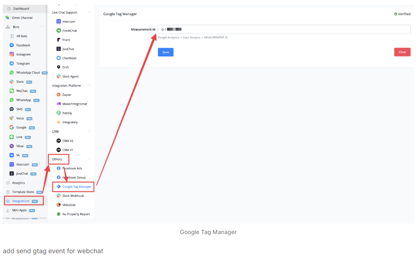Open the Instagram bot icon
416x264 pixels.
(x=12, y=54)
